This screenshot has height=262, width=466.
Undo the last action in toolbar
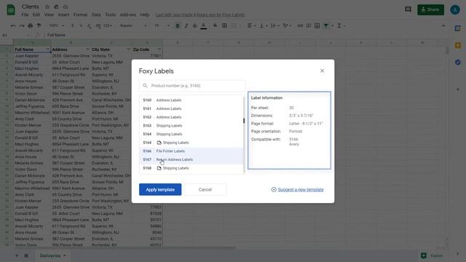(x=13, y=26)
